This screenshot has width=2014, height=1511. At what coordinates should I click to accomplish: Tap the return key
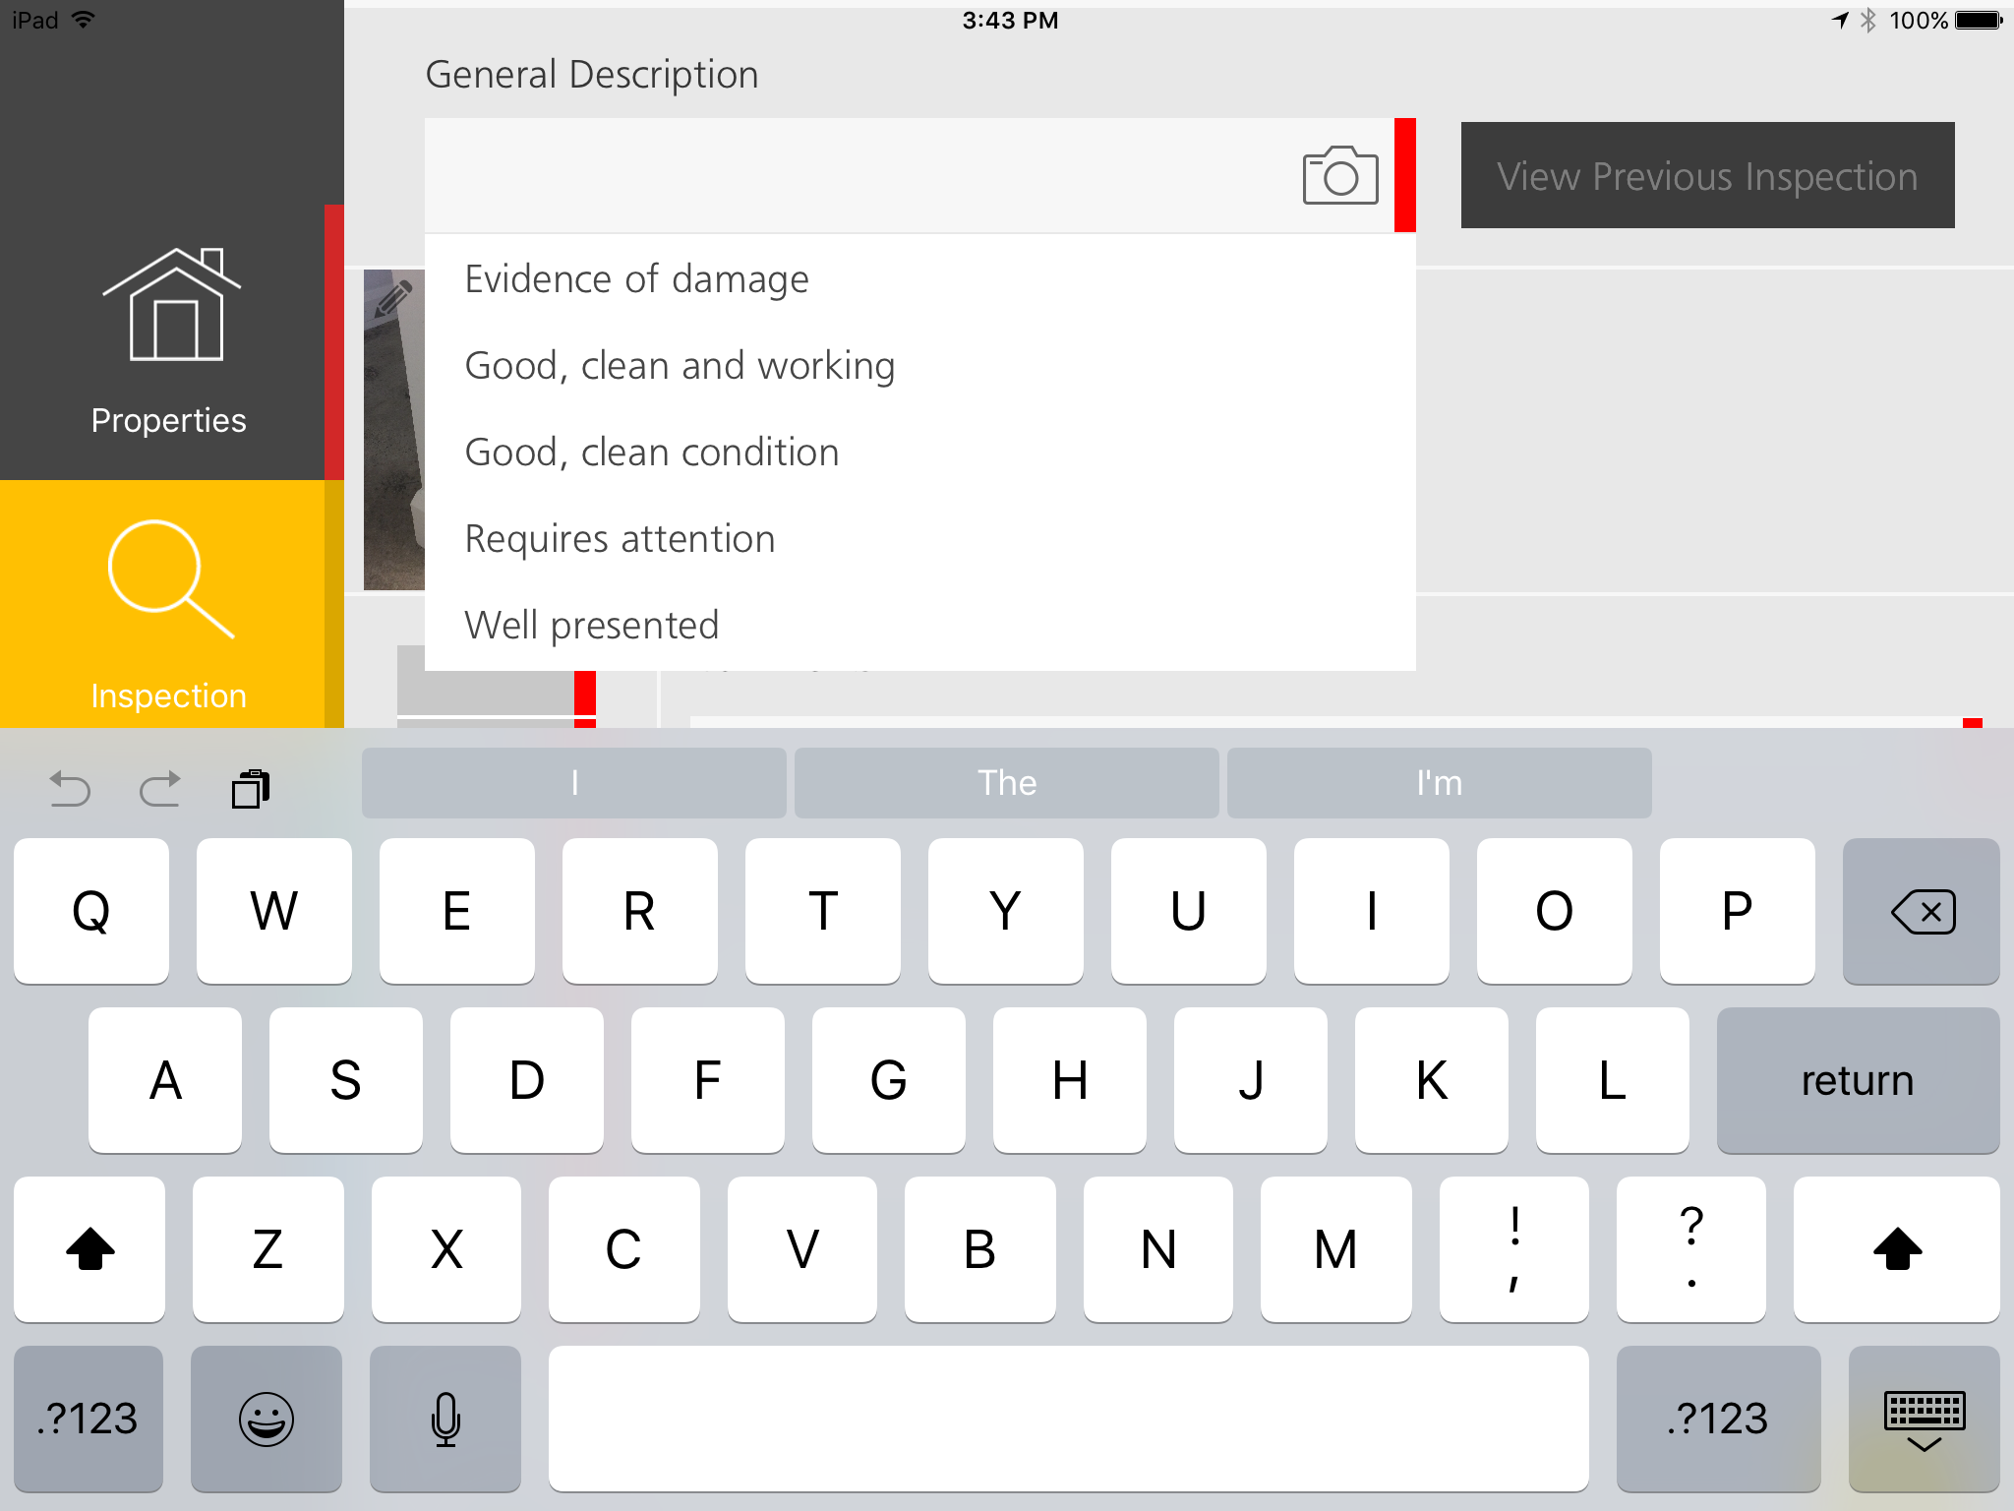pos(1859,1080)
